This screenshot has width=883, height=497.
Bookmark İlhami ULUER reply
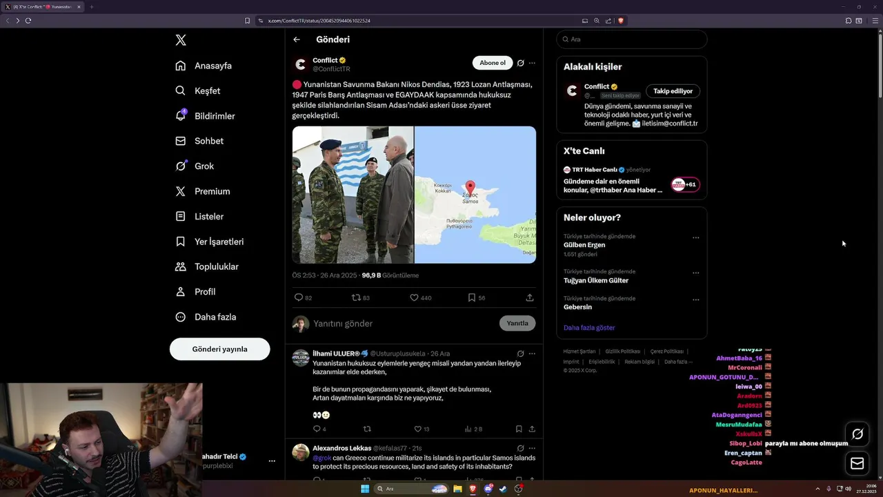[x=519, y=429]
